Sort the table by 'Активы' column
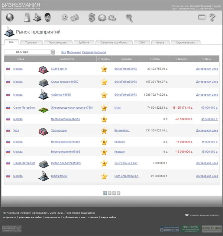 click(x=155, y=59)
